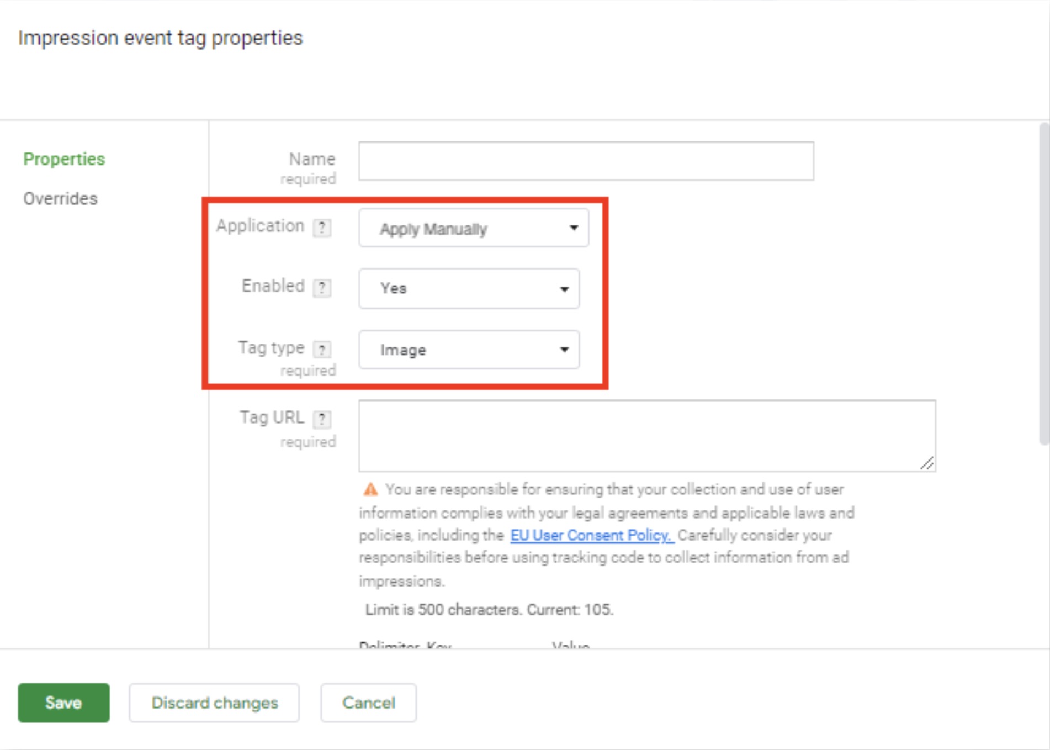
Task: Focus the Tag URL text area
Action: (646, 436)
